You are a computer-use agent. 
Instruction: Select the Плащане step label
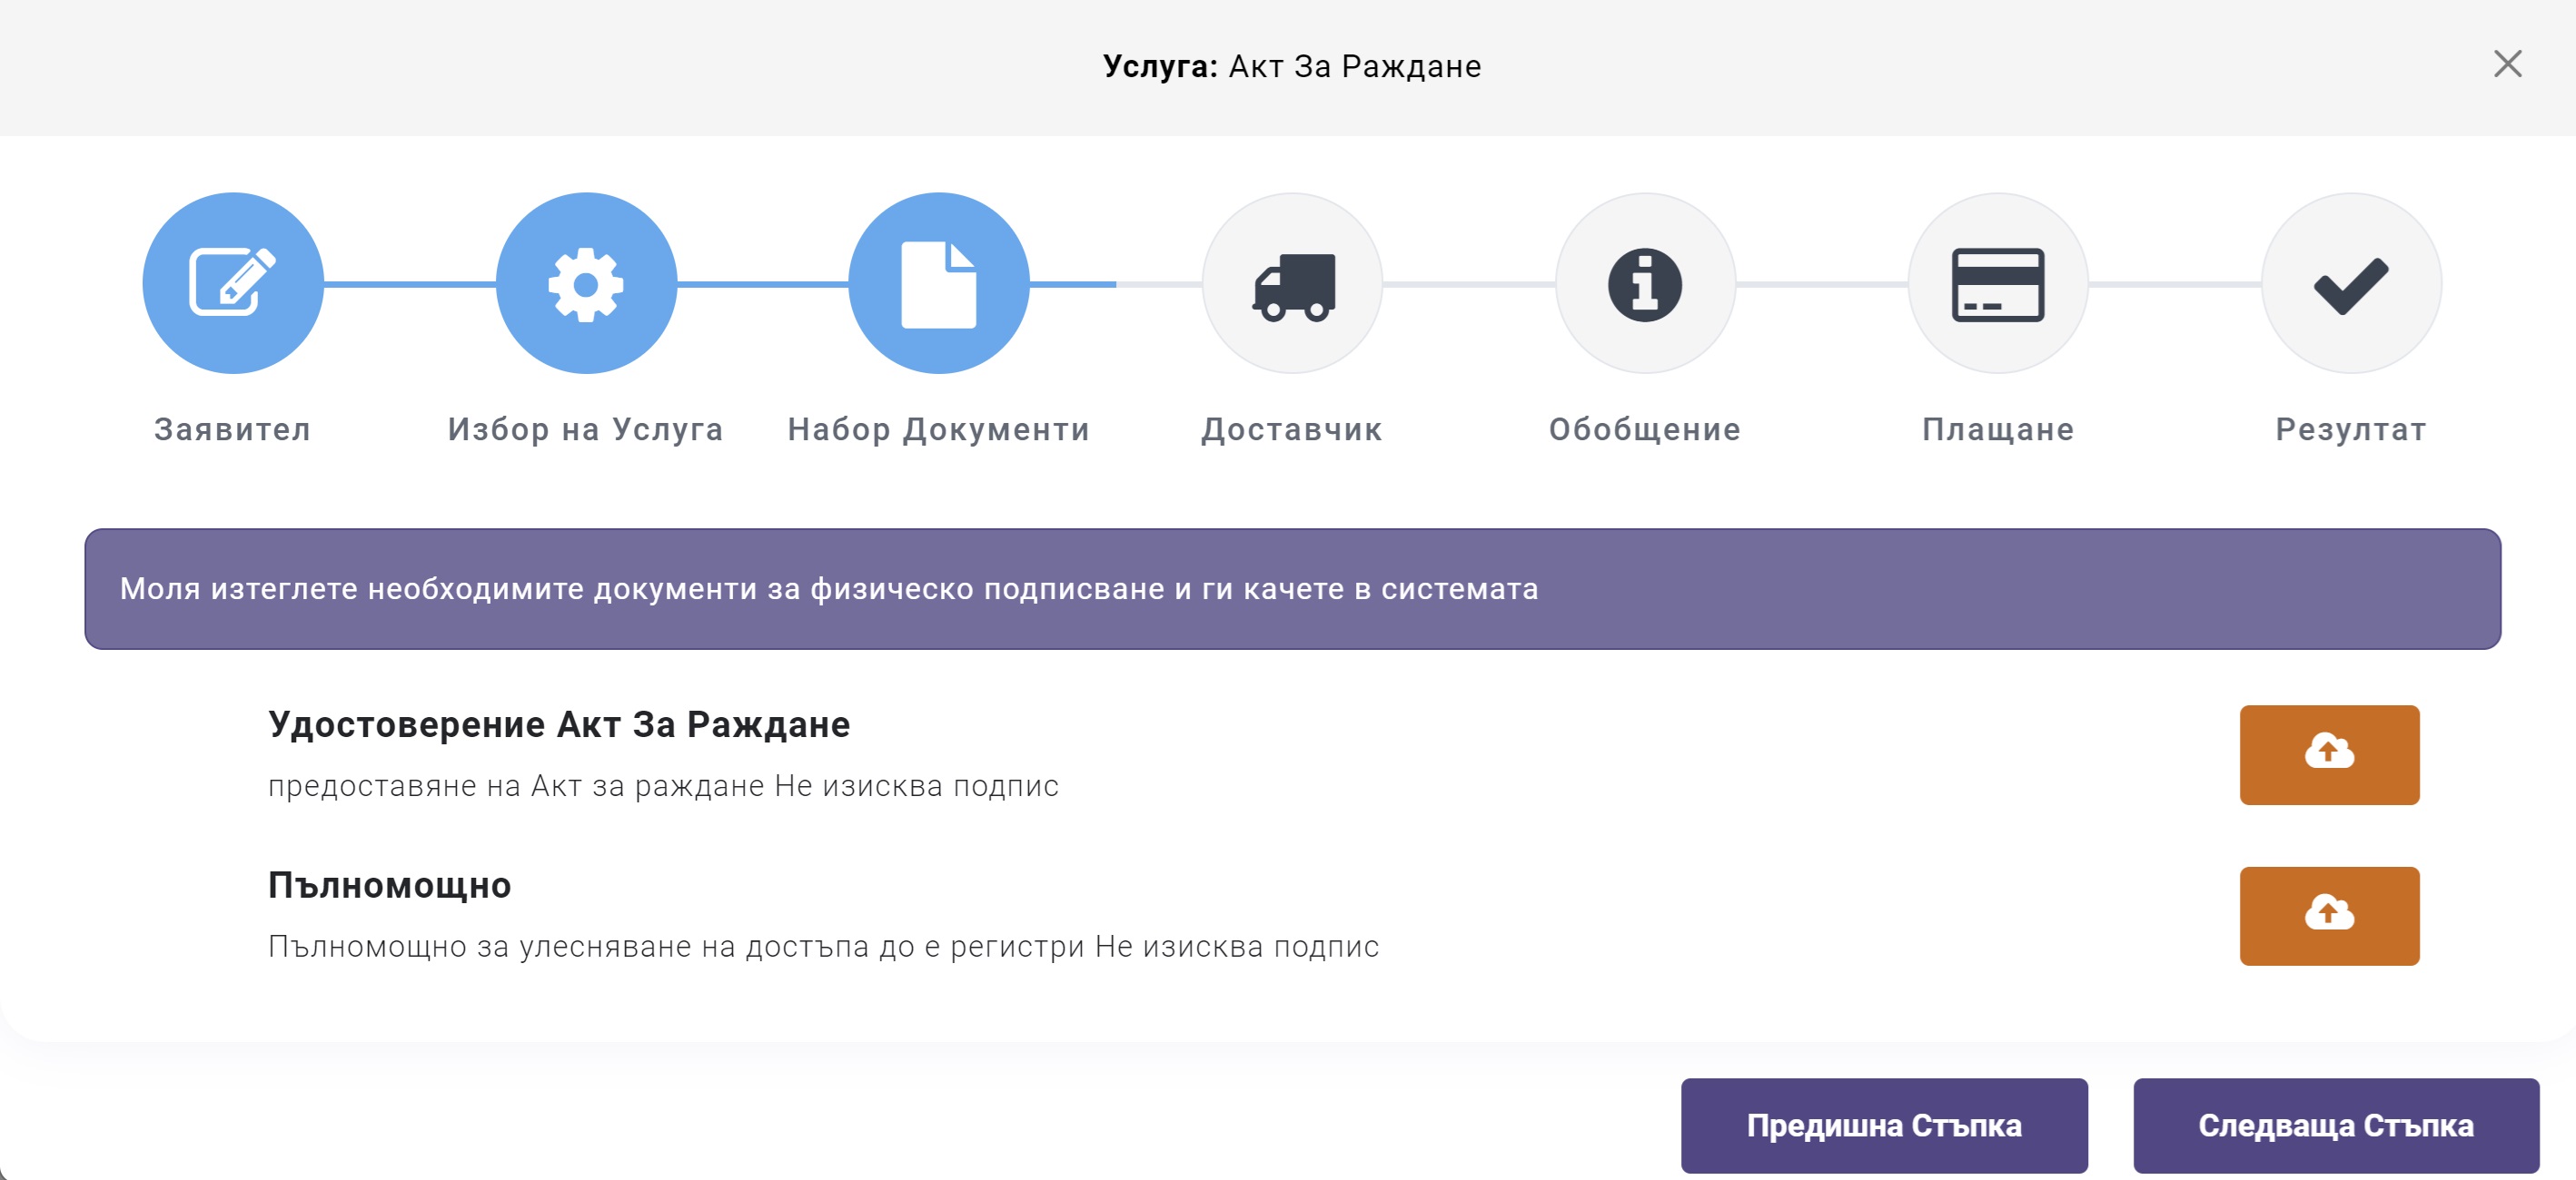[x=1998, y=429]
